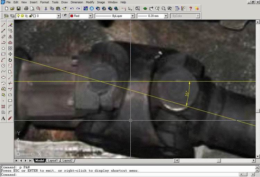
Task: Click the Undo arrow icon
Action: click(72, 8)
